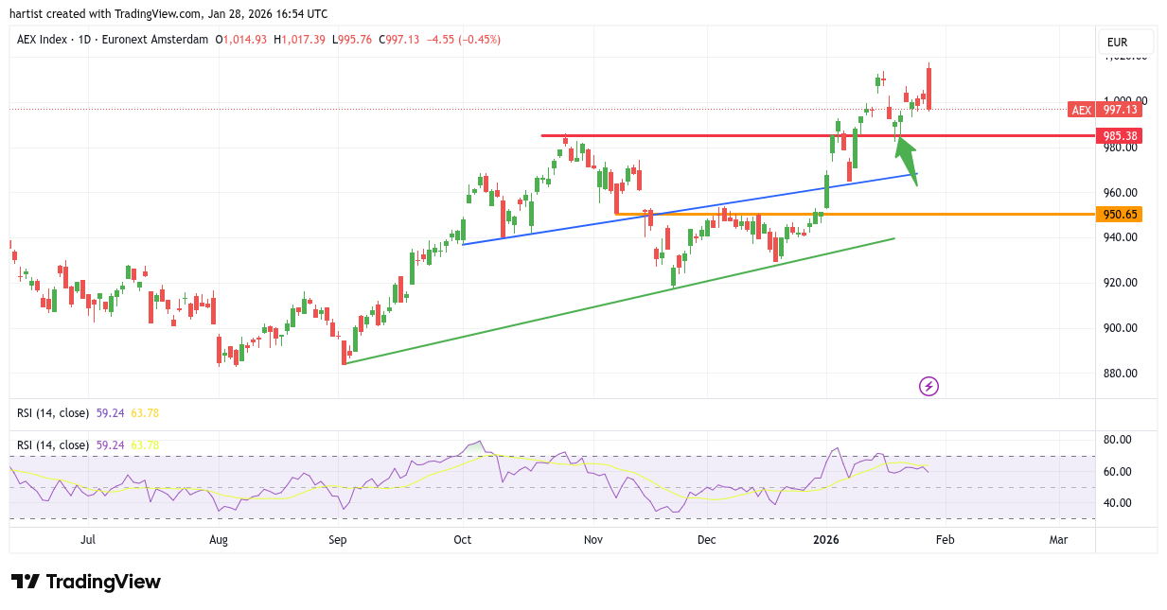
Task: Open the EUR currency selector
Action: coord(1124,43)
